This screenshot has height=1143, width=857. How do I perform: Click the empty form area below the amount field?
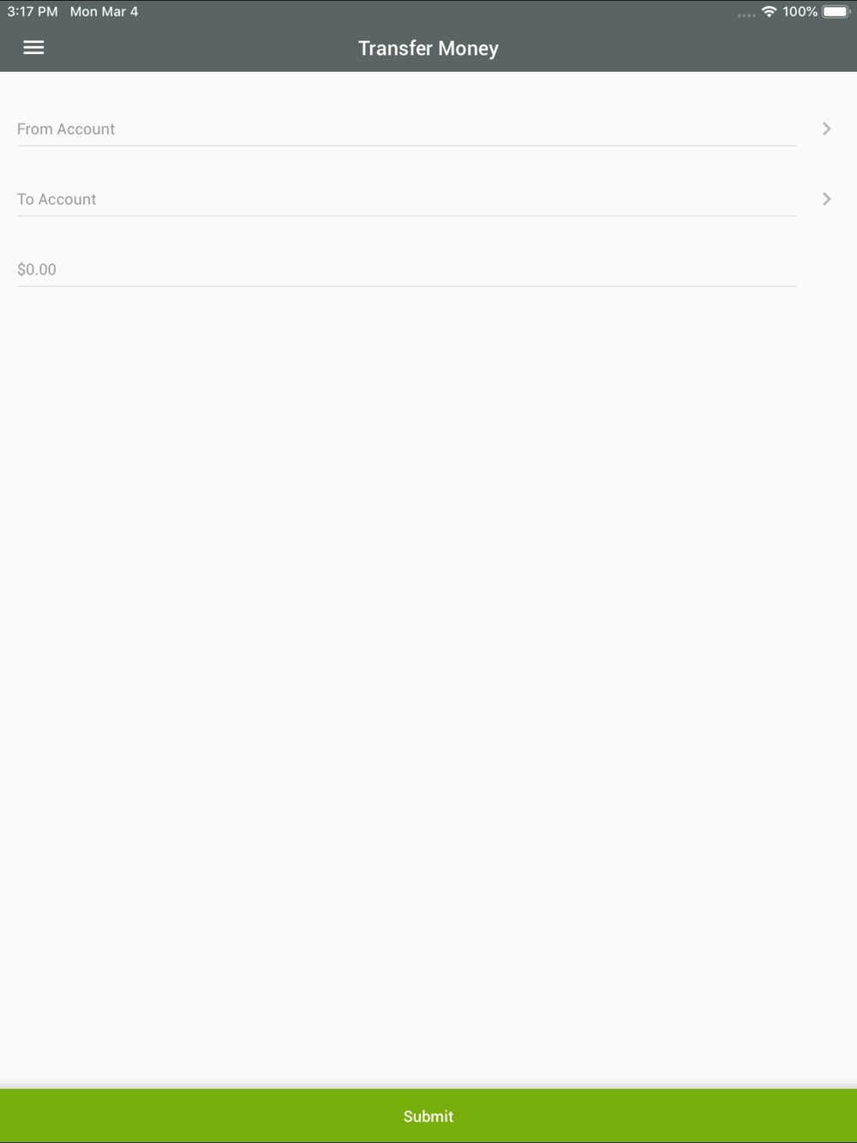428,685
